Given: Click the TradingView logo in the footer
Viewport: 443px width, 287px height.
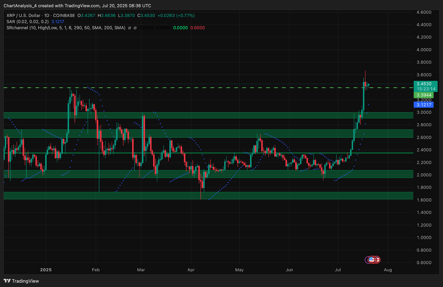Looking at the screenshot, I should pyautogui.click(x=21, y=281).
